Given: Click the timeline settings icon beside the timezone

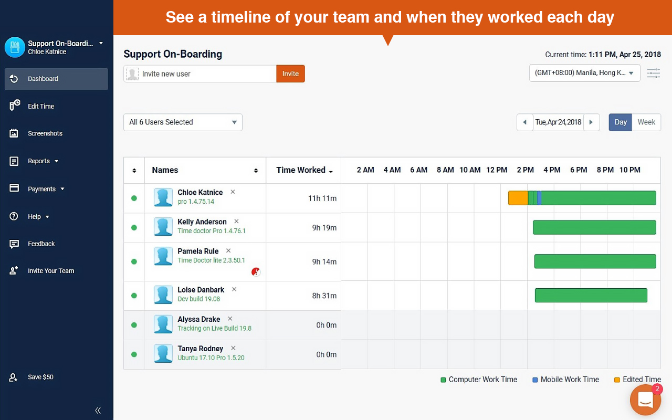Looking at the screenshot, I should pos(653,73).
